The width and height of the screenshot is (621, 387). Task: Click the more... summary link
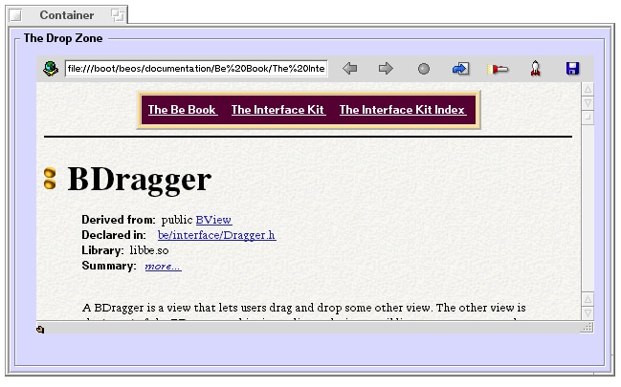click(x=164, y=266)
